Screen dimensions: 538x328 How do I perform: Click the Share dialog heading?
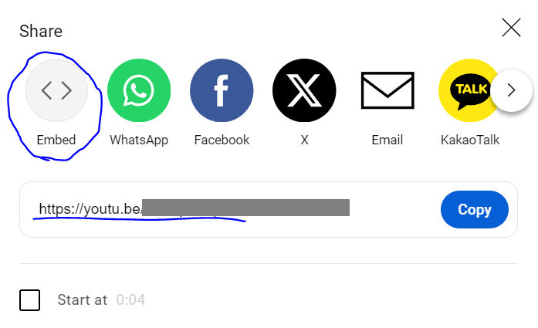pos(41,31)
